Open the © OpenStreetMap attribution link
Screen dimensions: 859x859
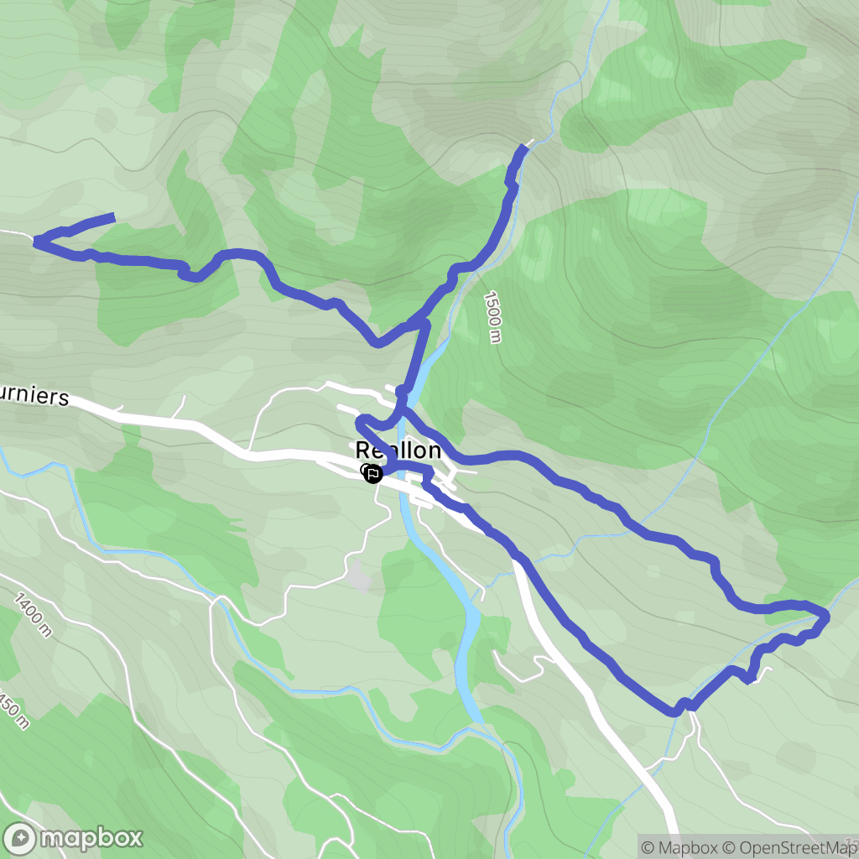coord(790,847)
